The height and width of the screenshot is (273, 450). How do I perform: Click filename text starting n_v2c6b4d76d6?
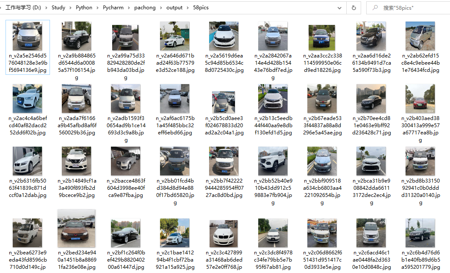pyautogui.click(x=420, y=260)
